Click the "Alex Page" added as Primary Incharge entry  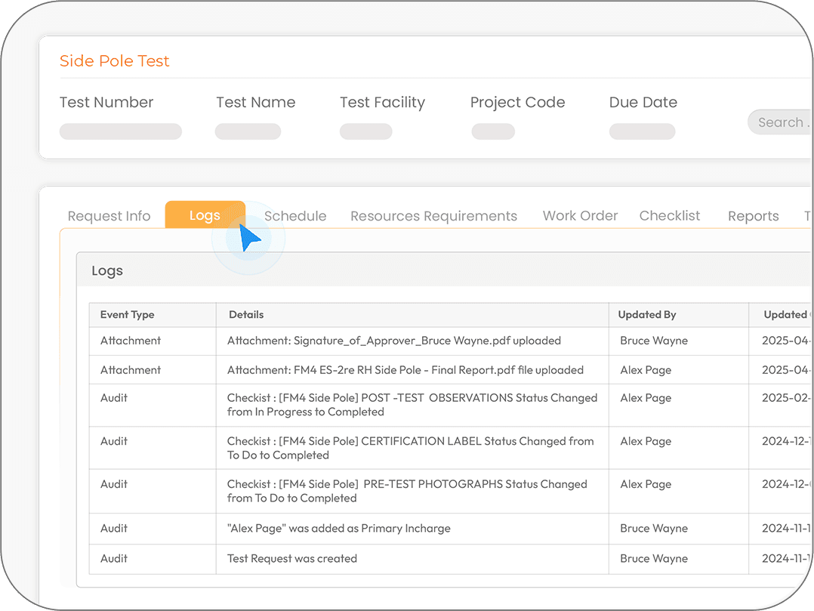click(x=338, y=529)
